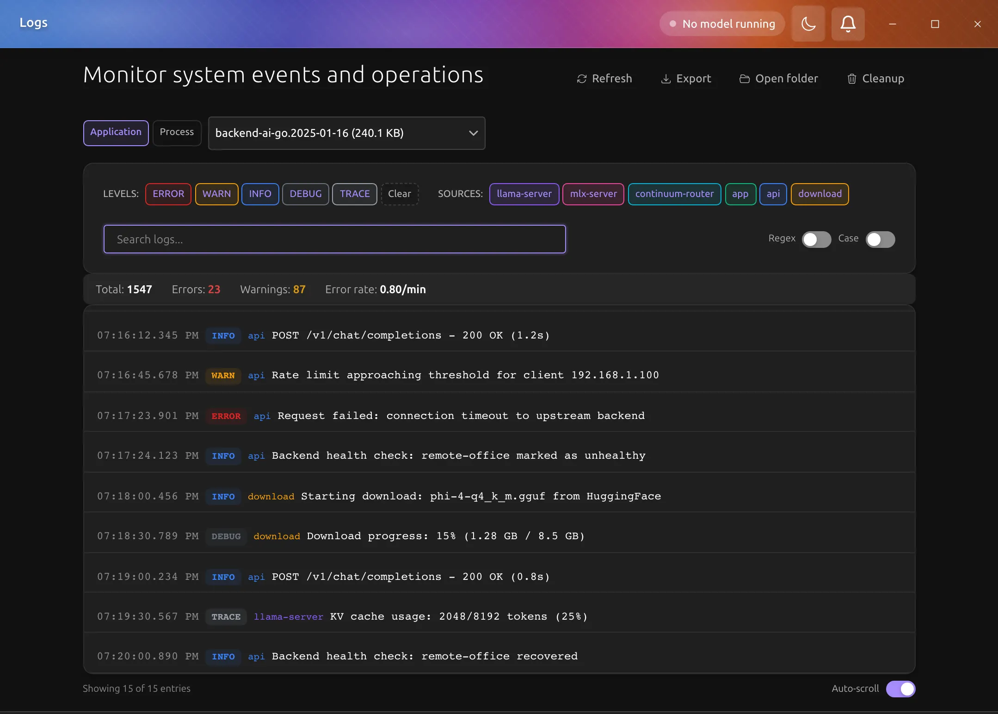
Task: Click the No model running status pill
Action: 722,24
